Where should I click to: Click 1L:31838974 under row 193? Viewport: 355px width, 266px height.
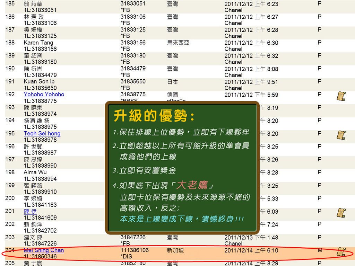pos(40,114)
